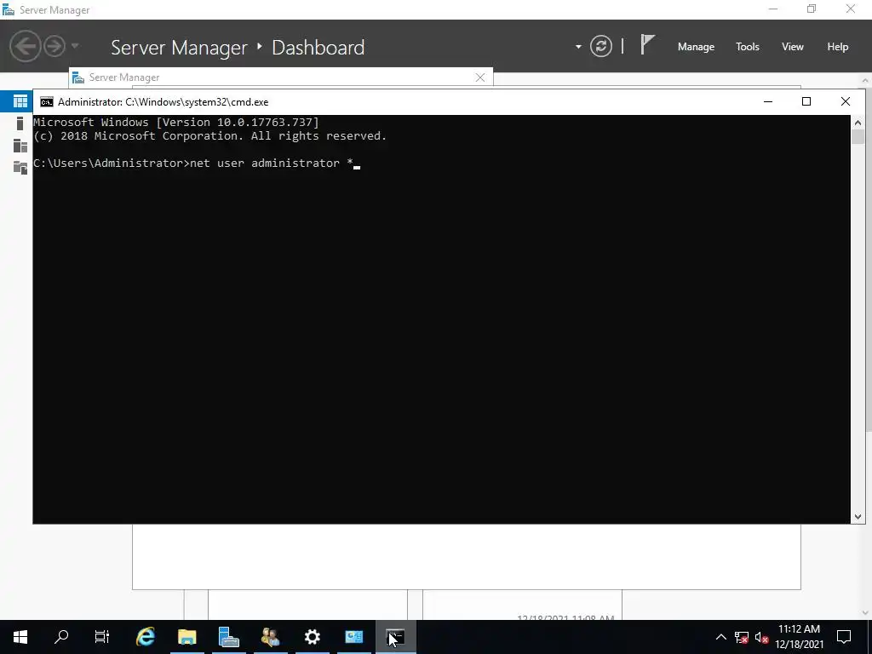872x654 pixels.
Task: Click cmd scrollbar down arrow
Action: [858, 517]
